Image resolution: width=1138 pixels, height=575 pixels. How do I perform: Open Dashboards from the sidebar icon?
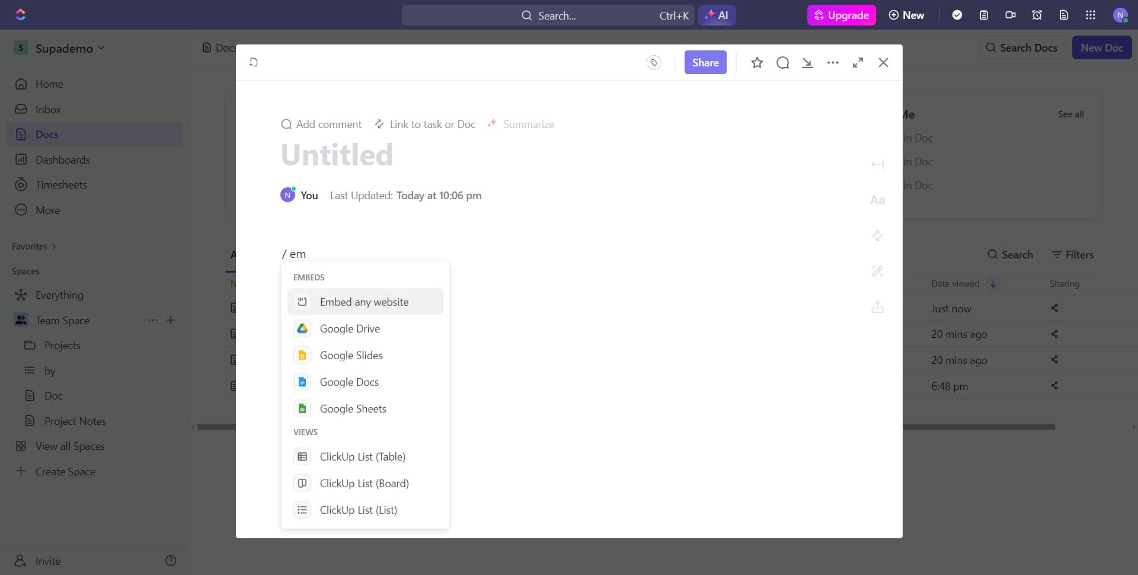21,159
